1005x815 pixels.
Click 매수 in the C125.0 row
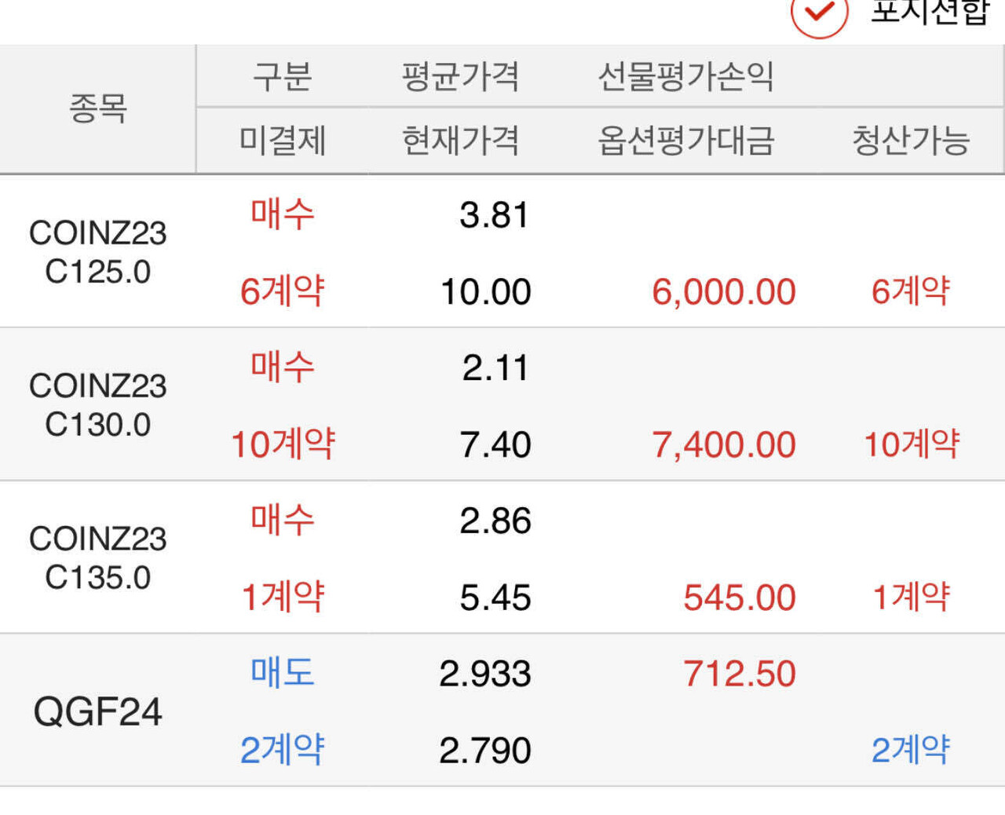(283, 214)
